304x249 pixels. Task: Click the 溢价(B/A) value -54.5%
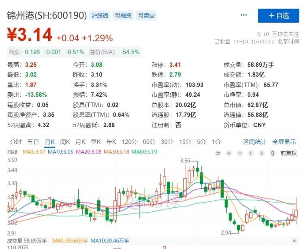(x=130, y=52)
